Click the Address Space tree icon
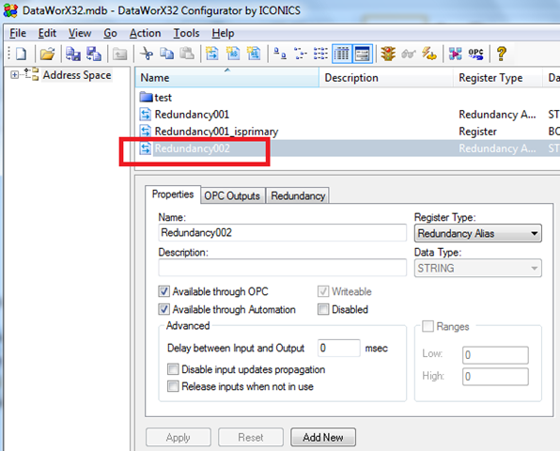The height and width of the screenshot is (451, 560). [x=31, y=74]
